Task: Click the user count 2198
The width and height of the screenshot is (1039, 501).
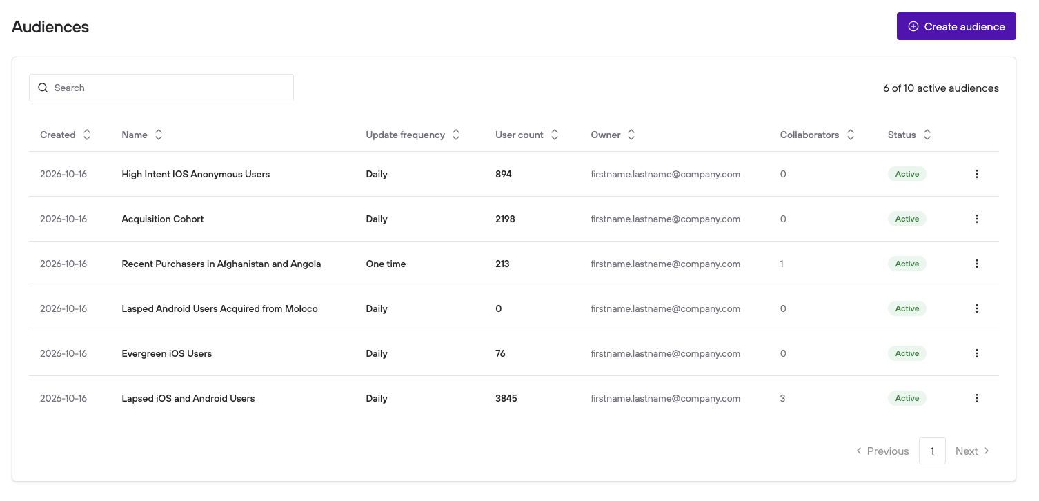Action: coord(505,219)
